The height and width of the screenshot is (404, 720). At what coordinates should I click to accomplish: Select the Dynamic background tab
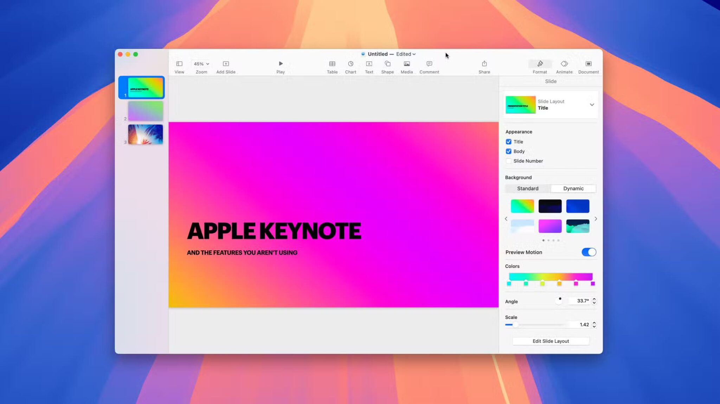(573, 188)
